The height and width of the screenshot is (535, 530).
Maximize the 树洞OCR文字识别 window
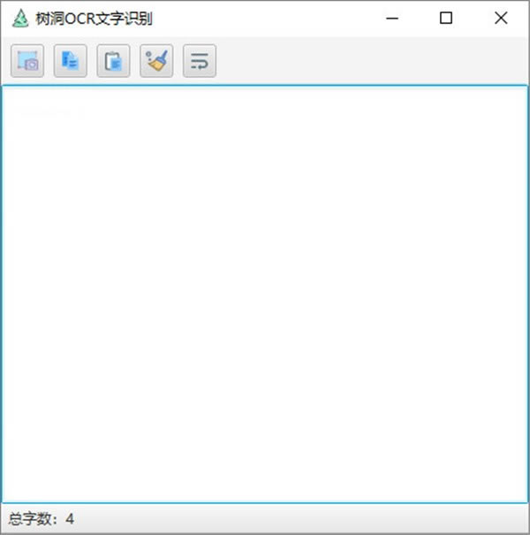coord(446,18)
